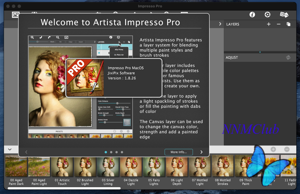This screenshot has width=300, height=194.
Task: Click the More Info... button
Action: point(179,152)
